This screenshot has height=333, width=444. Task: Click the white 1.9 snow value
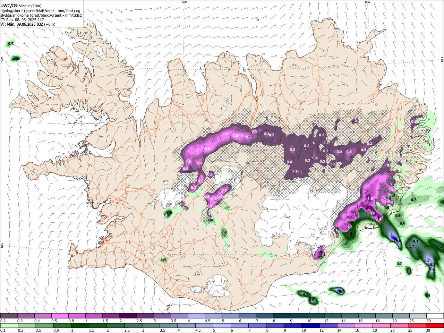click(370, 199)
